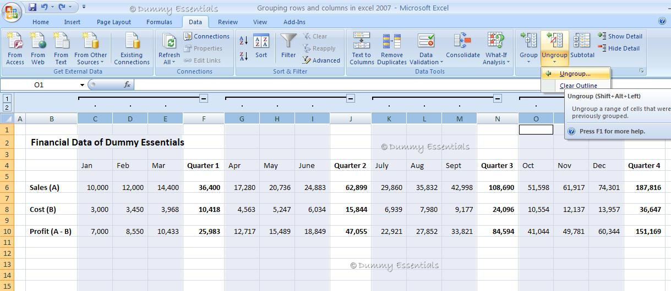Collapse Quarter 3 column group
671x291 pixels.
[x=498, y=98]
